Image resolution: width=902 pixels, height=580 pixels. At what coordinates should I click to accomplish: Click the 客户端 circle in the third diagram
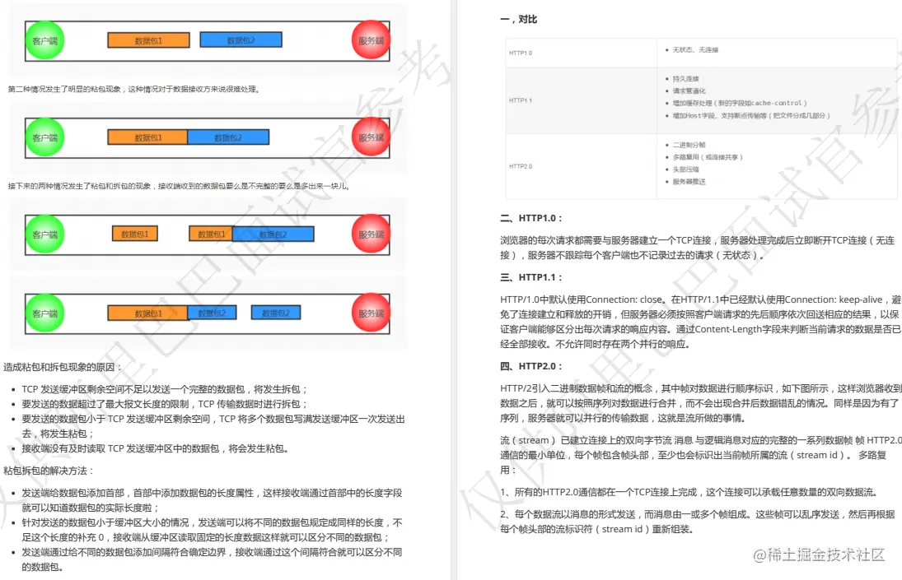click(x=44, y=234)
